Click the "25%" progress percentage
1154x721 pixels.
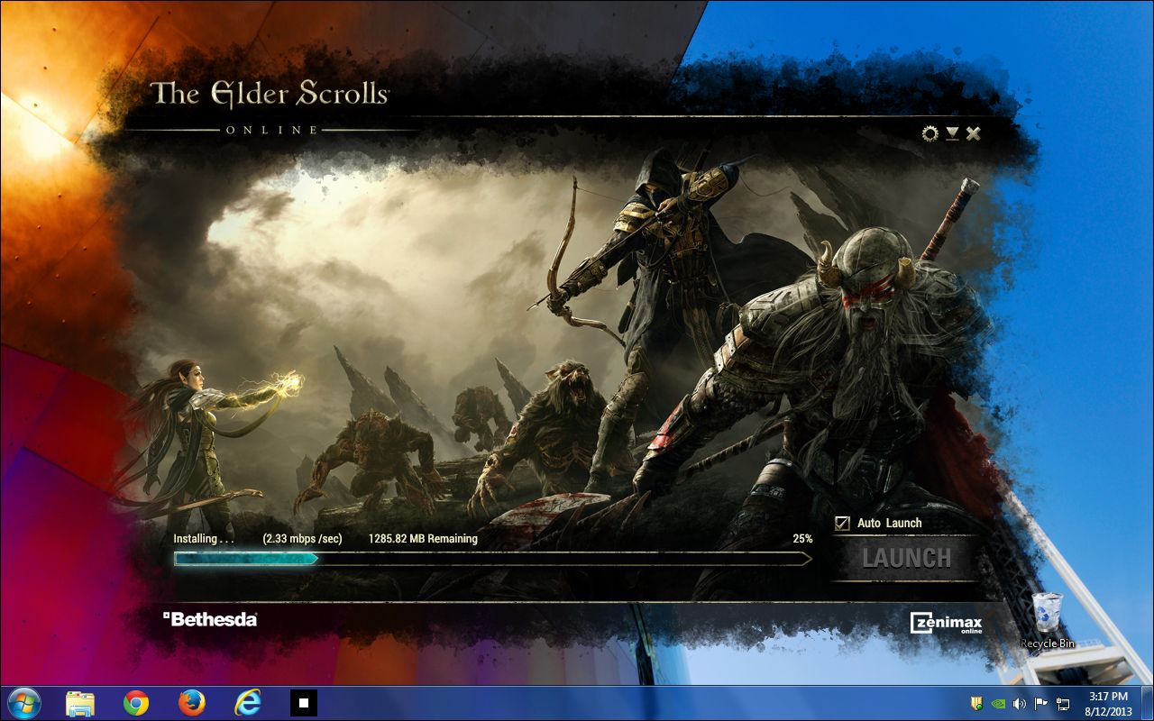(x=802, y=539)
